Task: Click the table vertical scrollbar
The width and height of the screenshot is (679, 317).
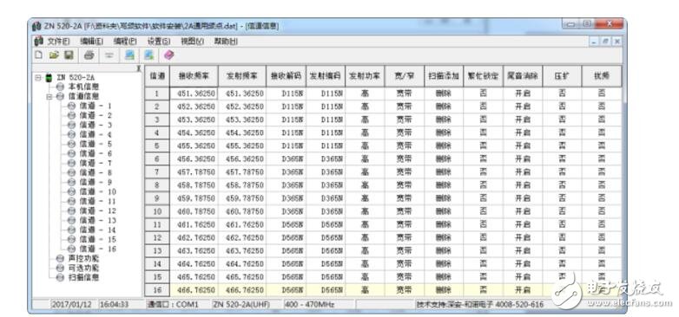Action: point(624,181)
